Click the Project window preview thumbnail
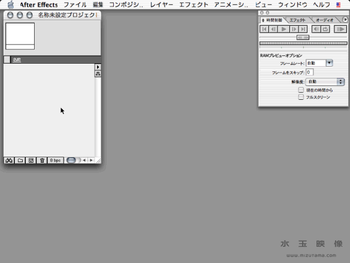Screen dimensions: 350x263 tap(20, 36)
